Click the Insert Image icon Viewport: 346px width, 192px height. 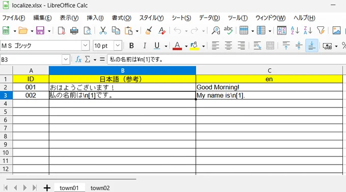click(336, 30)
